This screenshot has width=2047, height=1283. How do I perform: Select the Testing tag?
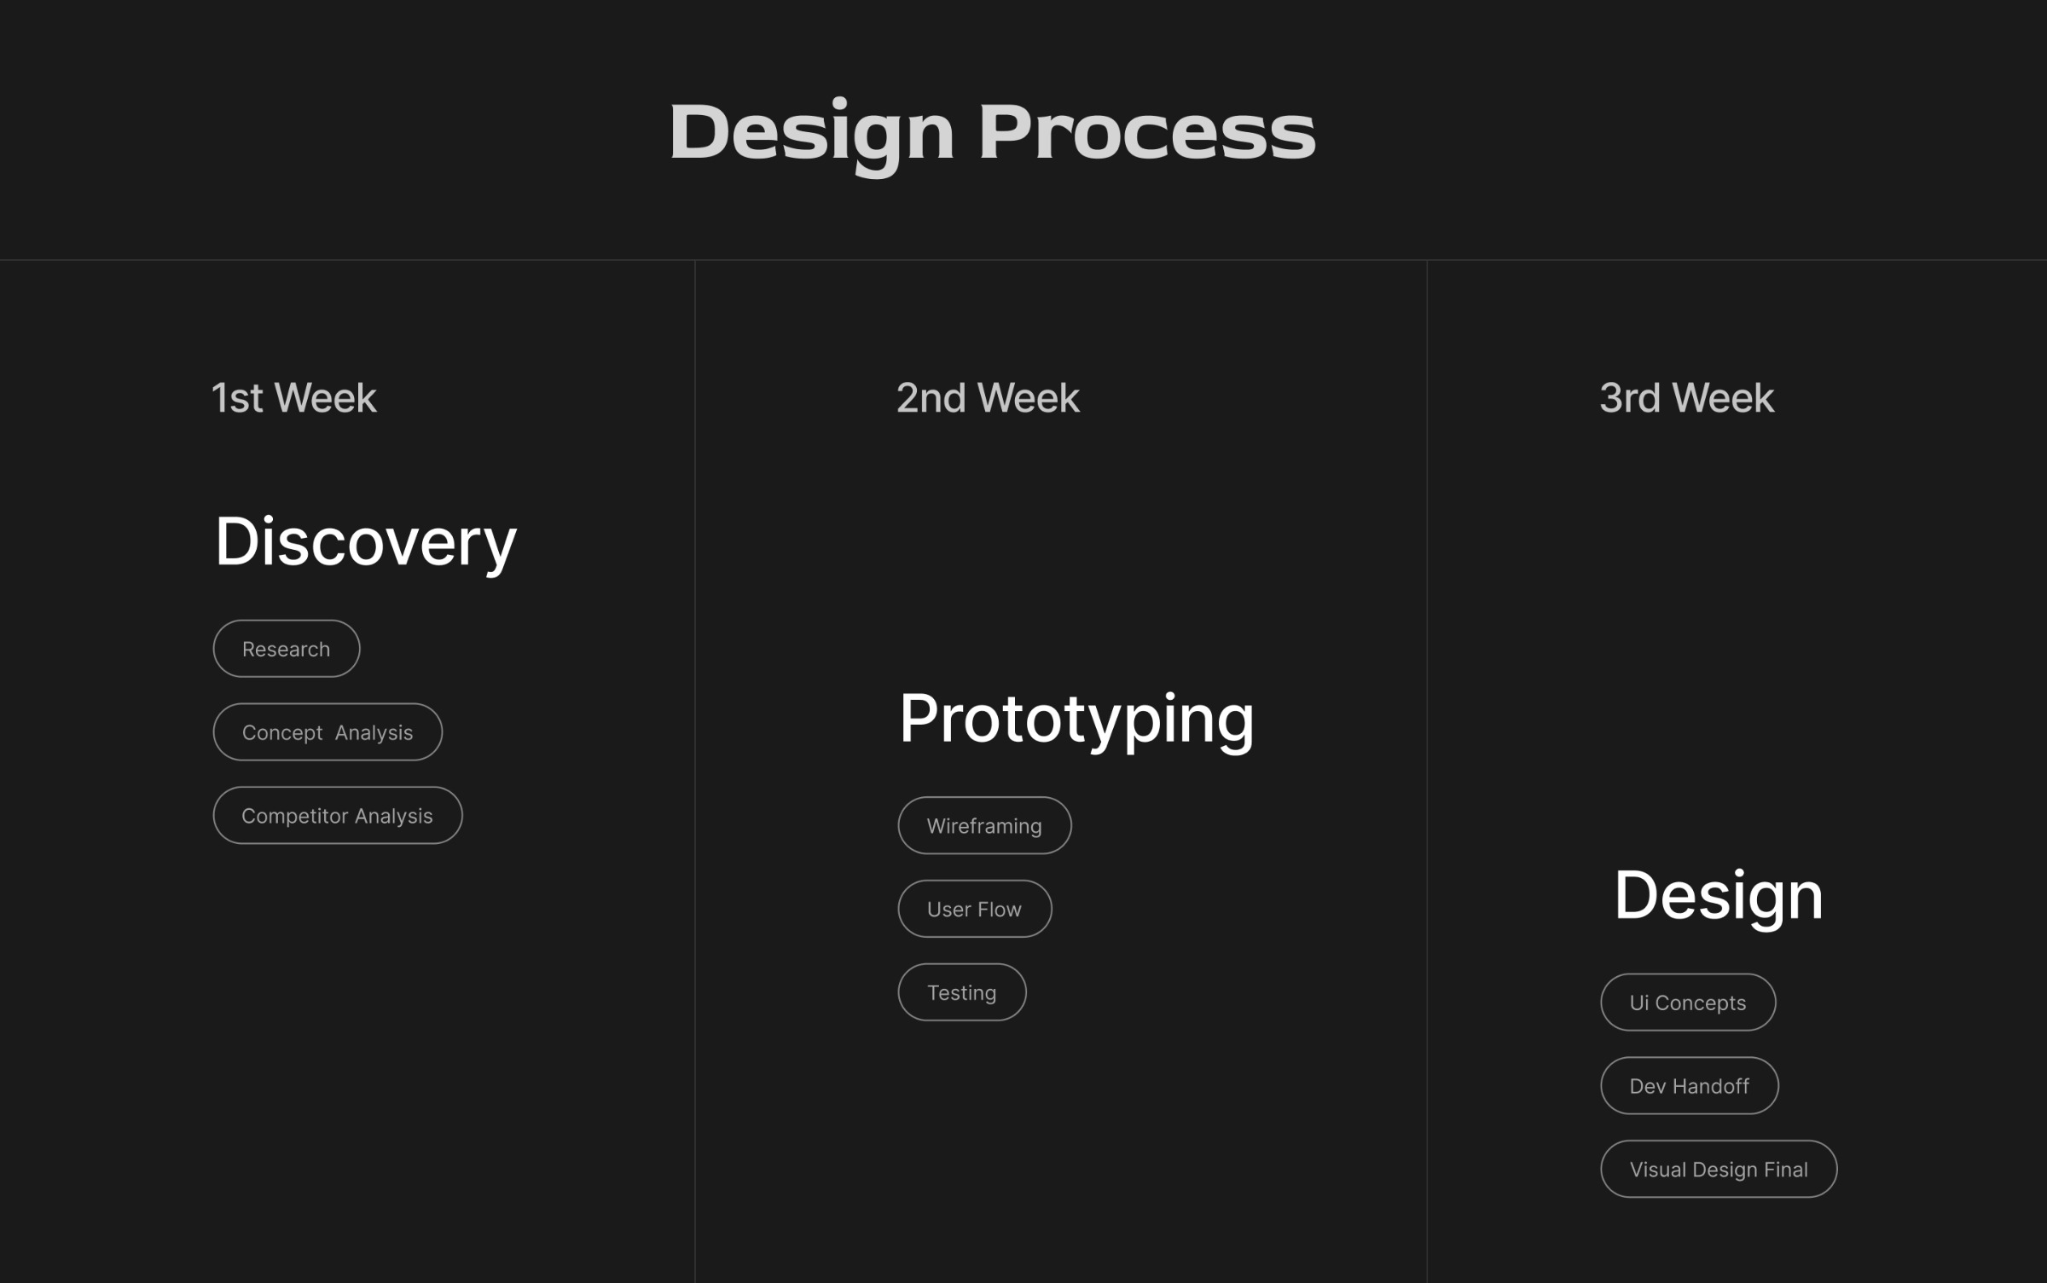tap(962, 992)
